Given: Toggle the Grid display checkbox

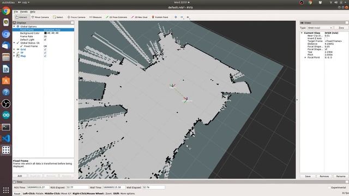Looking at the screenshot, I should click(x=45, y=50).
